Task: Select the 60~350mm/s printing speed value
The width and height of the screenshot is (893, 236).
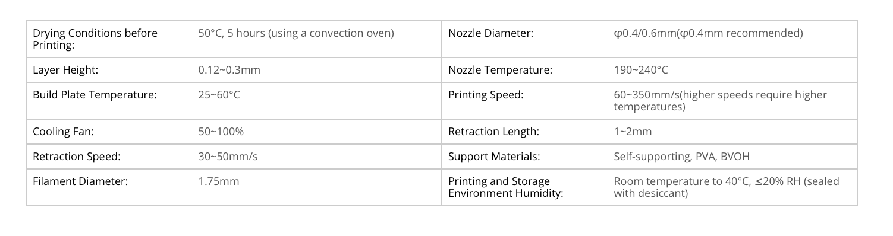Action: 720,101
